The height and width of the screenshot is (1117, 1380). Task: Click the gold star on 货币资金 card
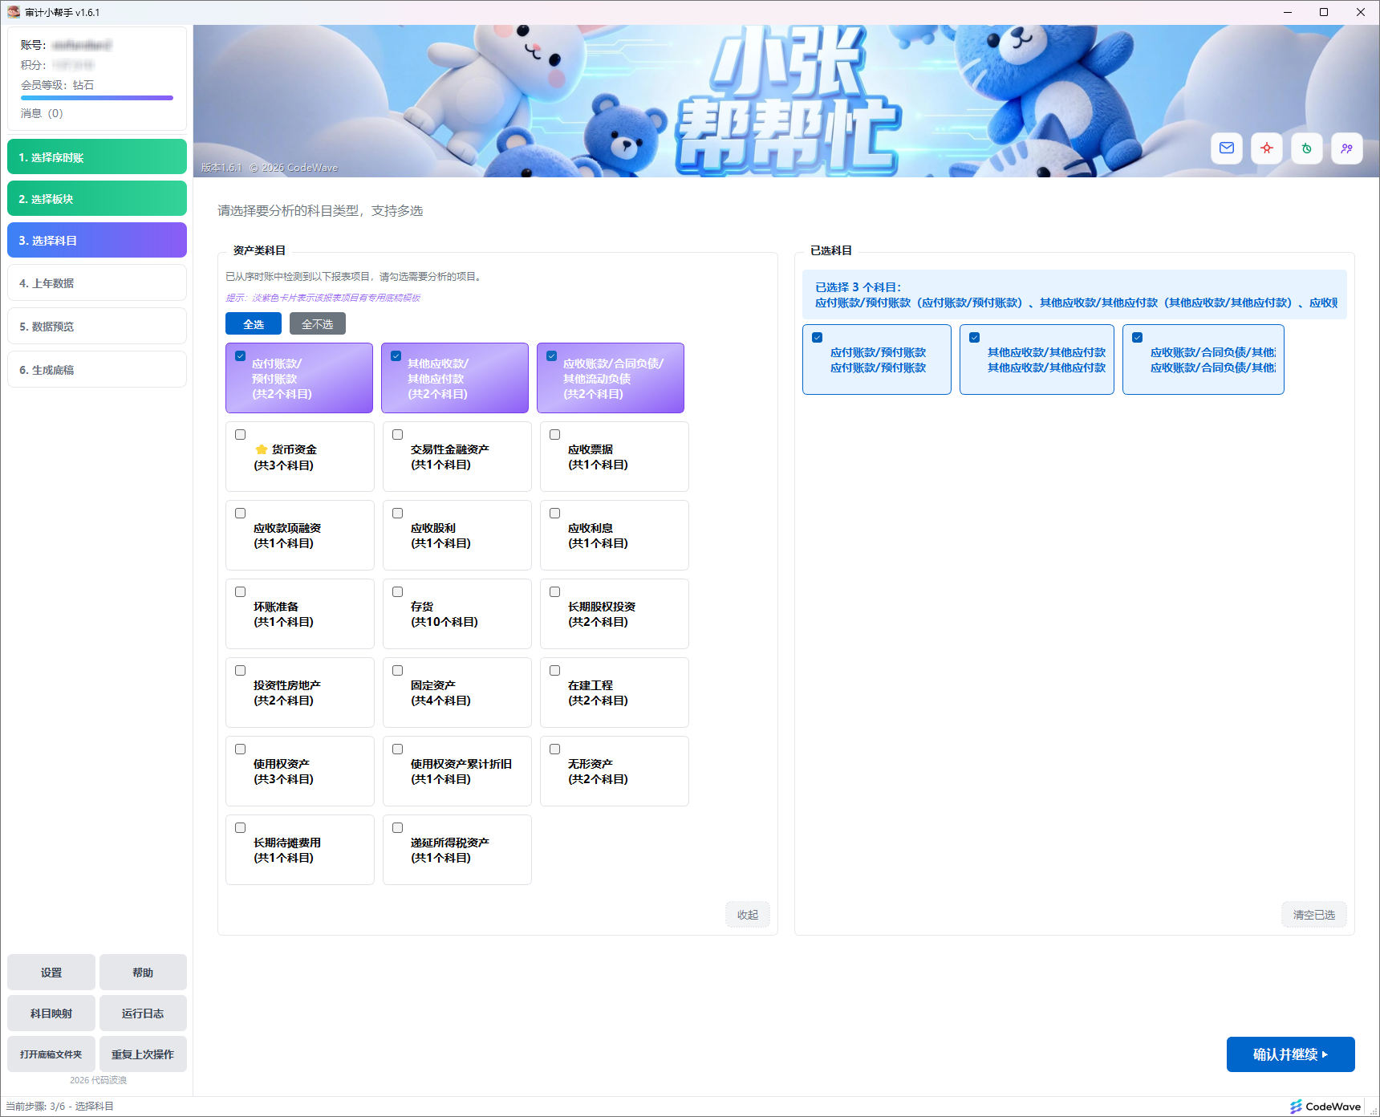pyautogui.click(x=262, y=449)
